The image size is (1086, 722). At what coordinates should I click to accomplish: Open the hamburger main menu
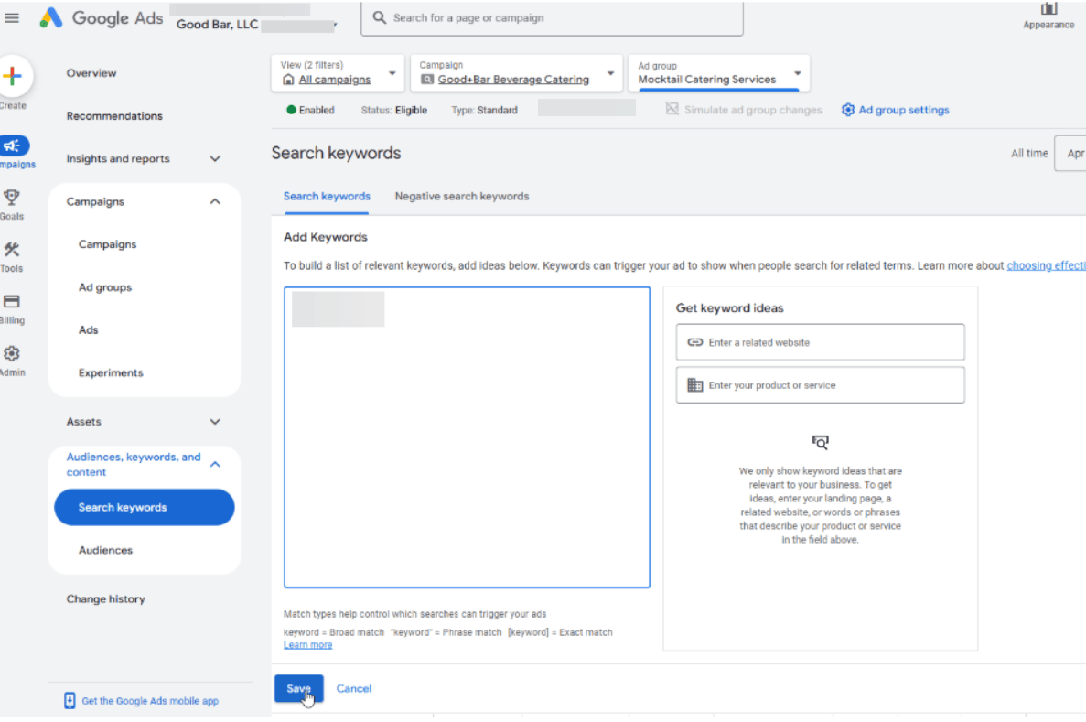[12, 17]
